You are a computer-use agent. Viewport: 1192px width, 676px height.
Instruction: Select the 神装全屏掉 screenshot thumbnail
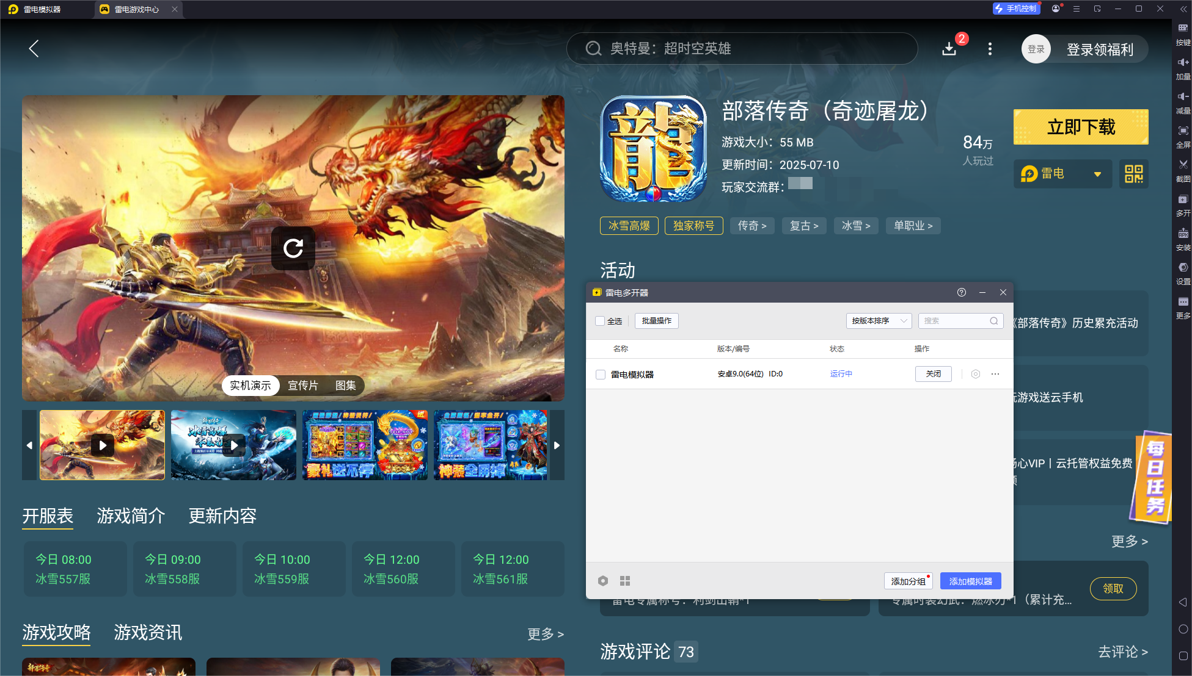(491, 445)
